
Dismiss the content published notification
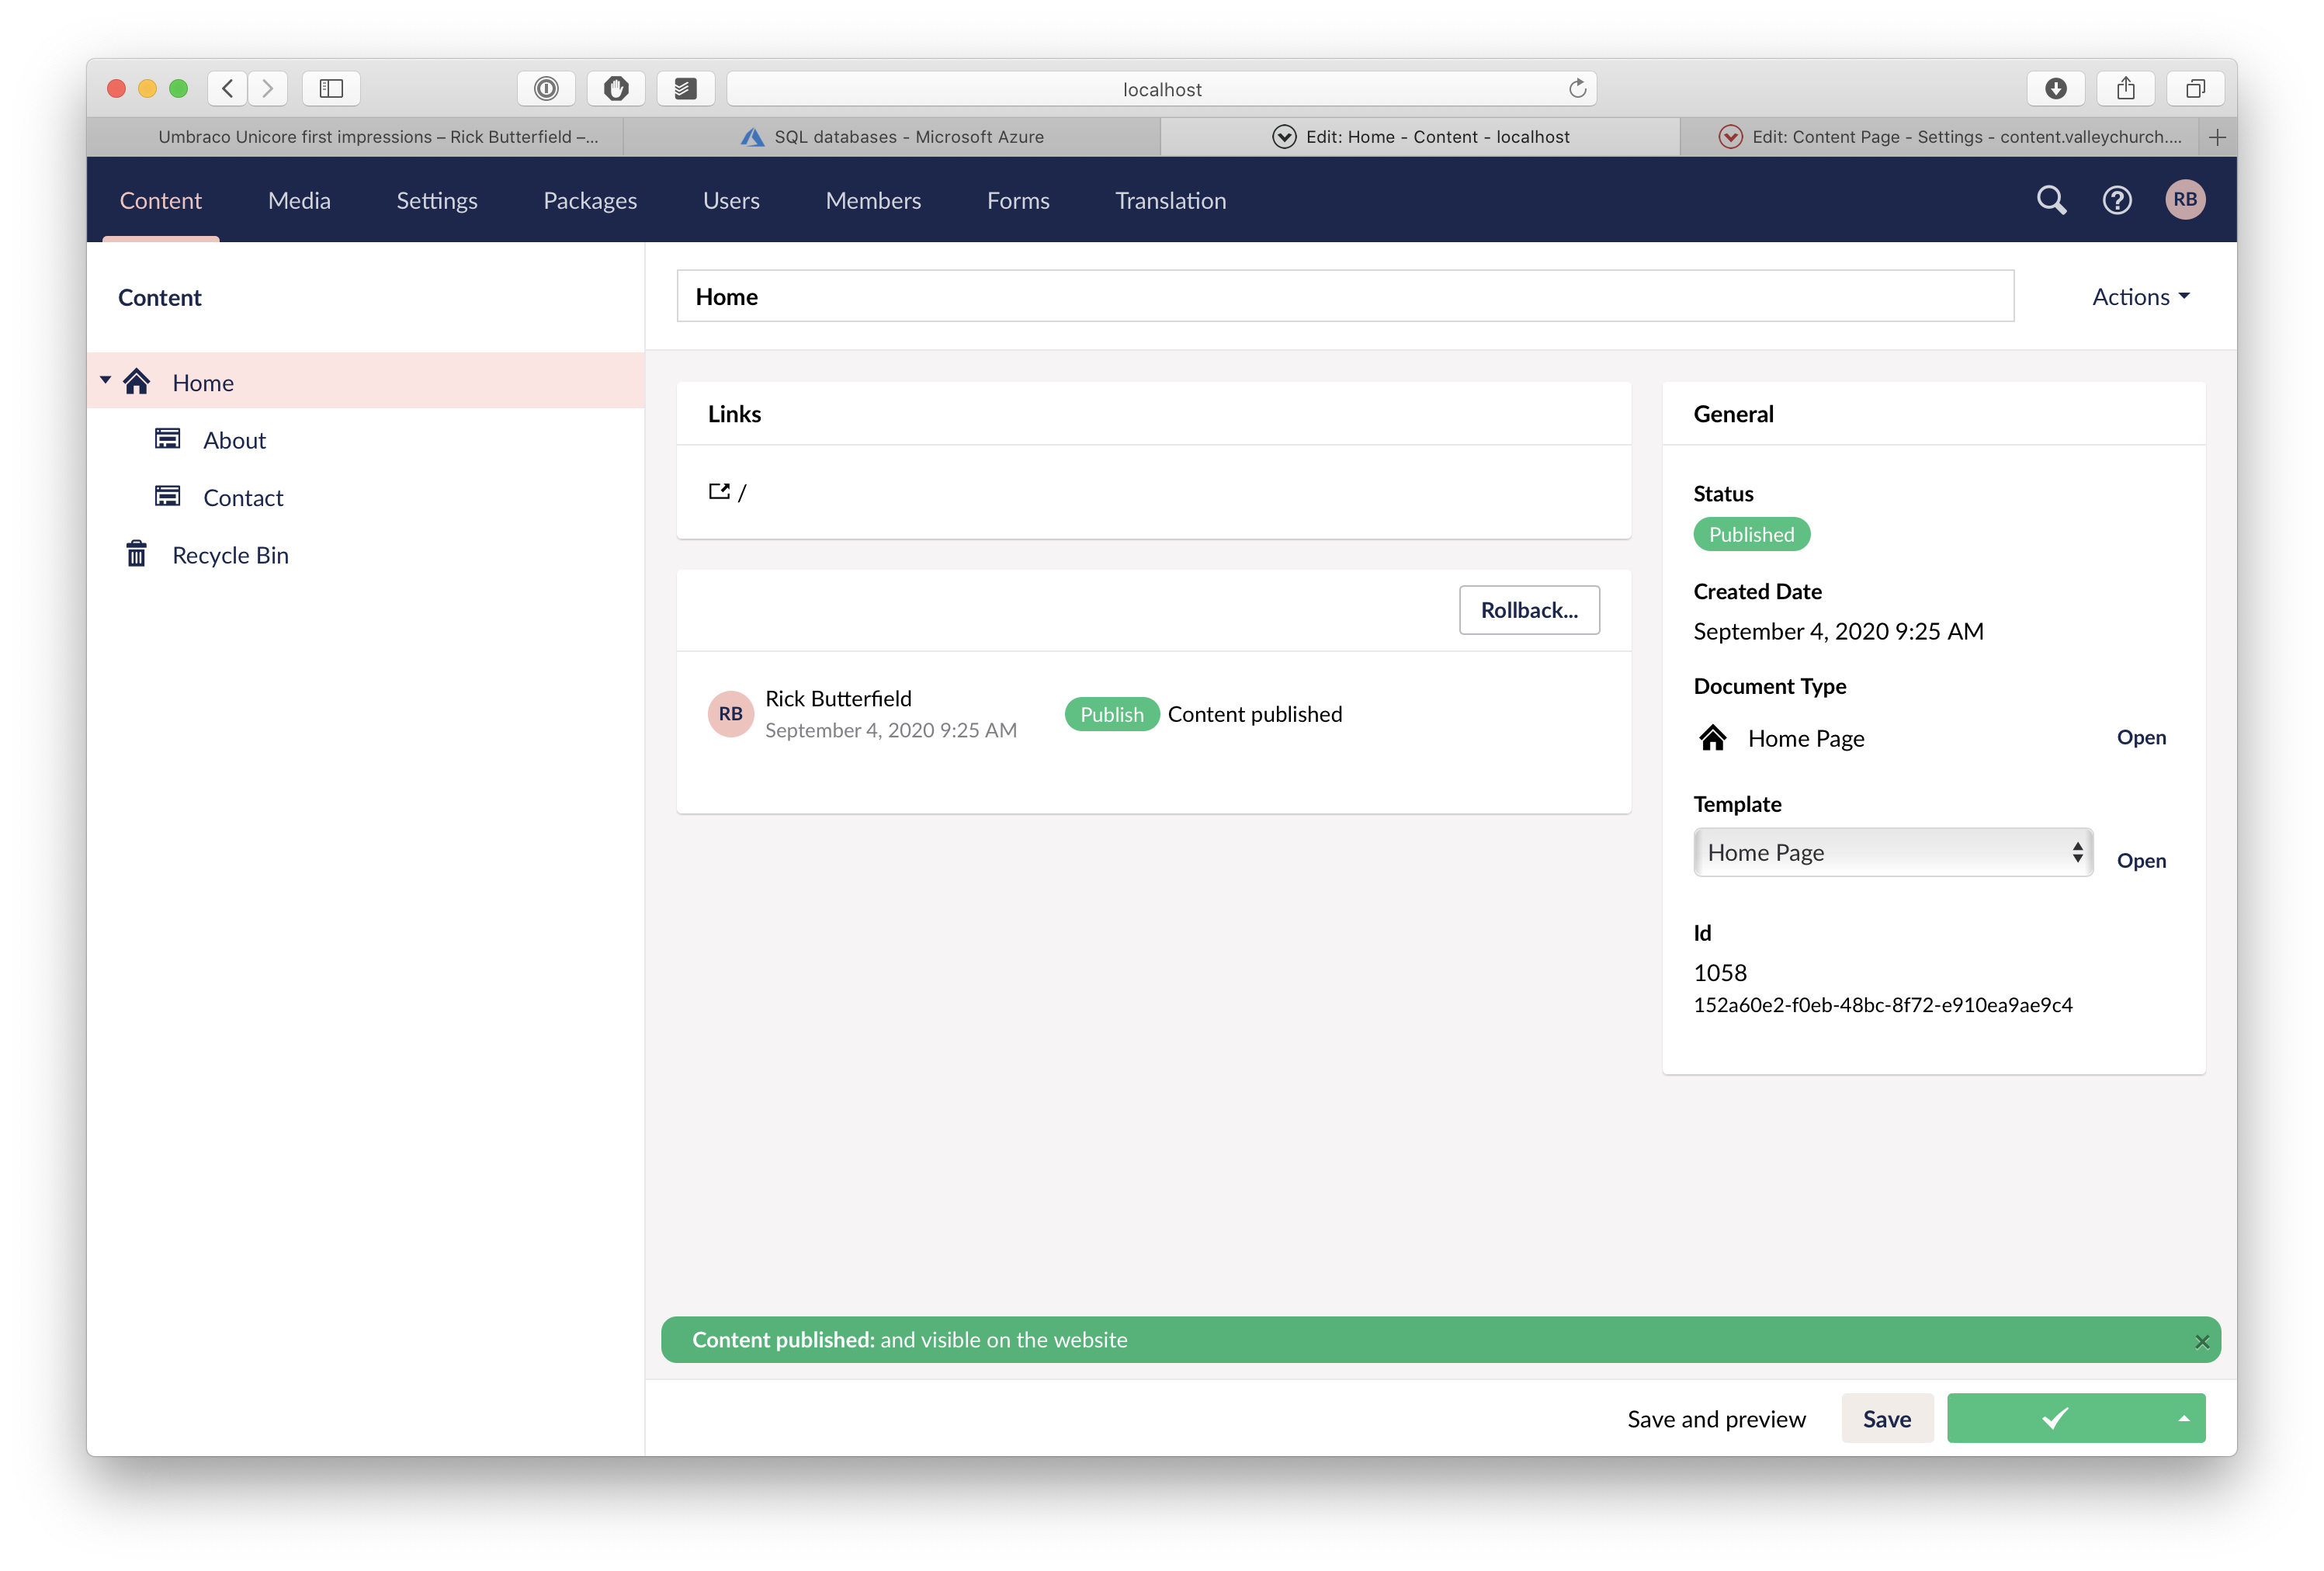point(2201,1340)
